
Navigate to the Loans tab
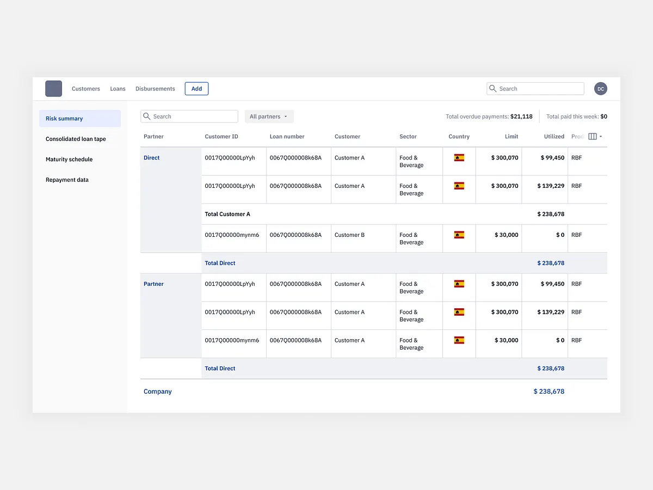(x=118, y=88)
